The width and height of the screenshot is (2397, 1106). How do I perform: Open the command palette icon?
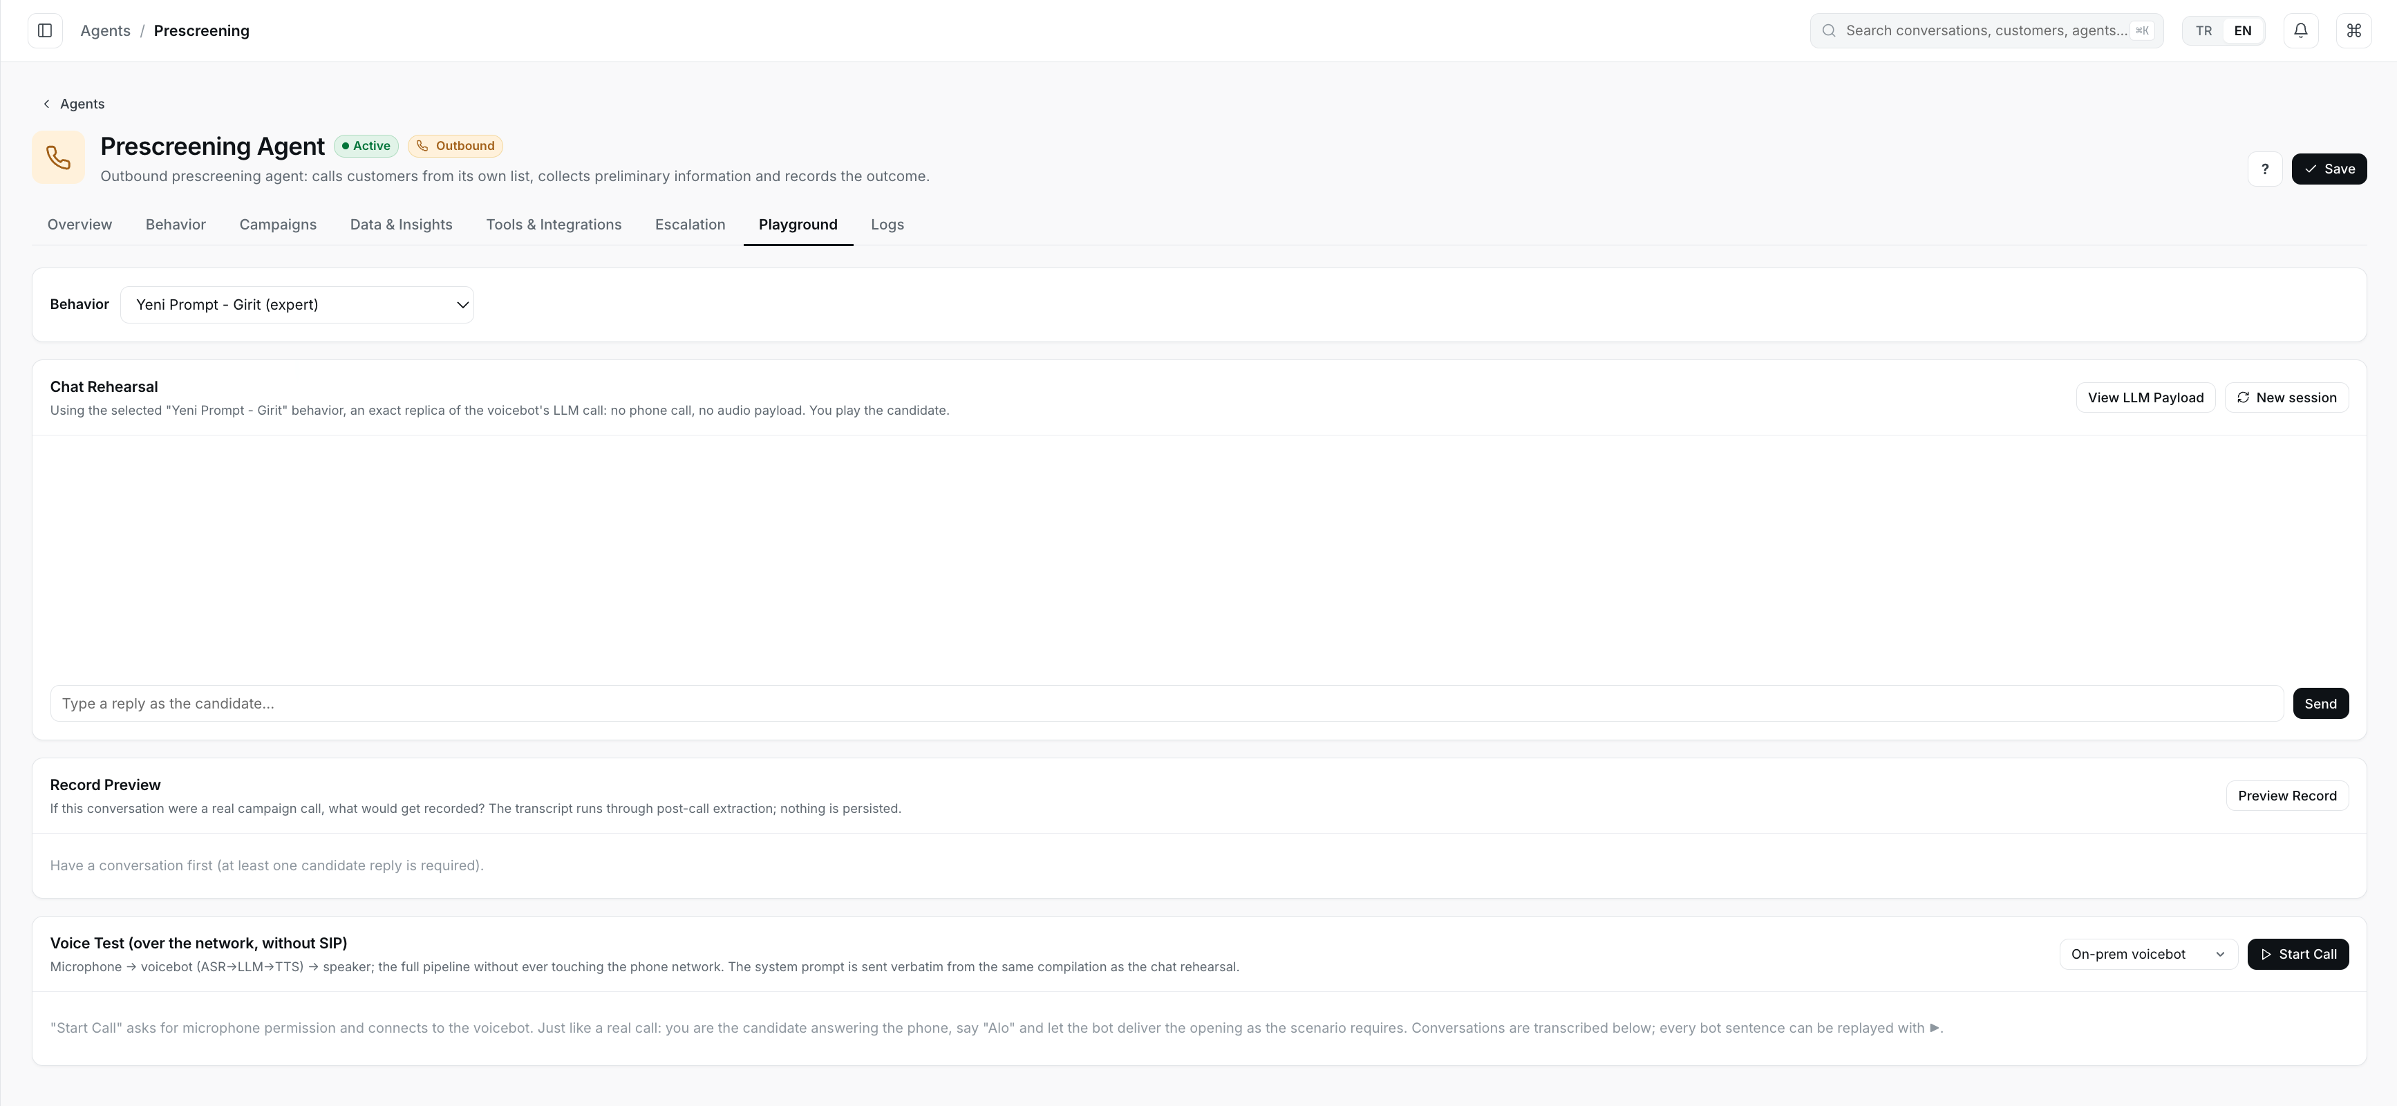tap(2353, 30)
